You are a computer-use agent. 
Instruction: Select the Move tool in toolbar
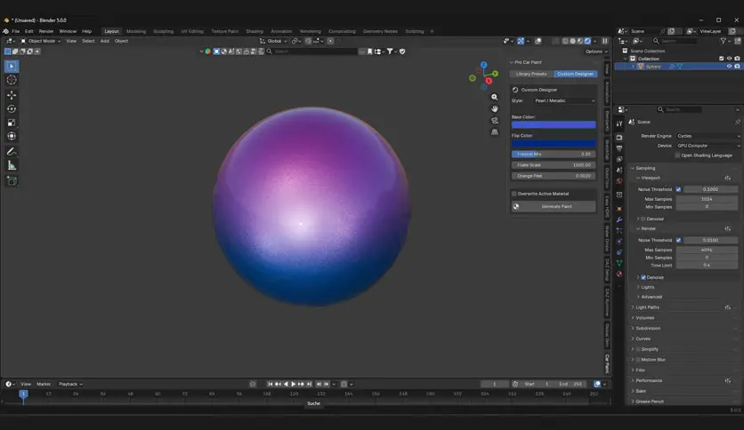[12, 95]
